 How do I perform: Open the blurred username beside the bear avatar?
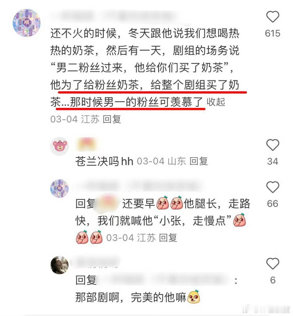pos(86,144)
